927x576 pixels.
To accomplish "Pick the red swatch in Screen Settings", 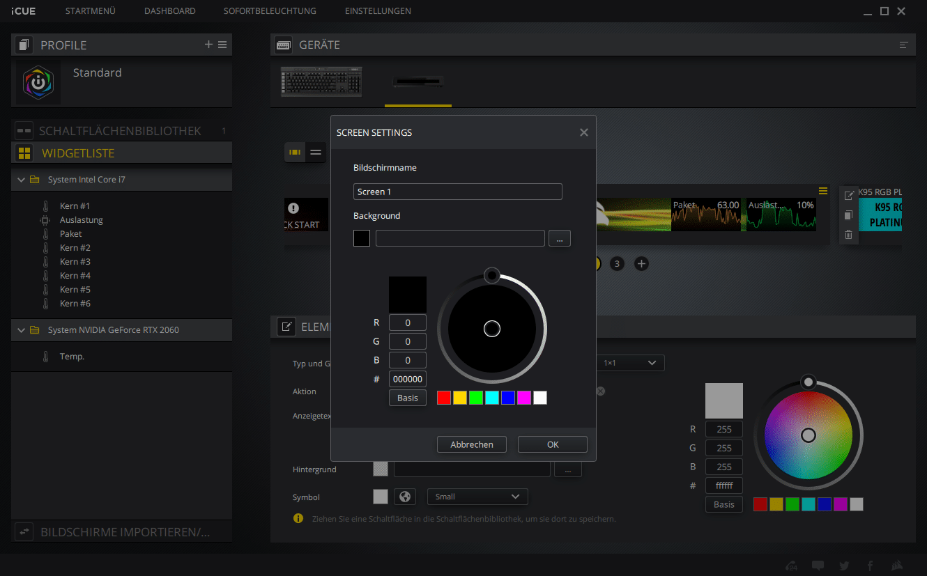I will (x=443, y=398).
